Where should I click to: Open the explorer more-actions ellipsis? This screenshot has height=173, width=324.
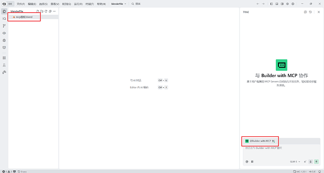tap(54, 11)
